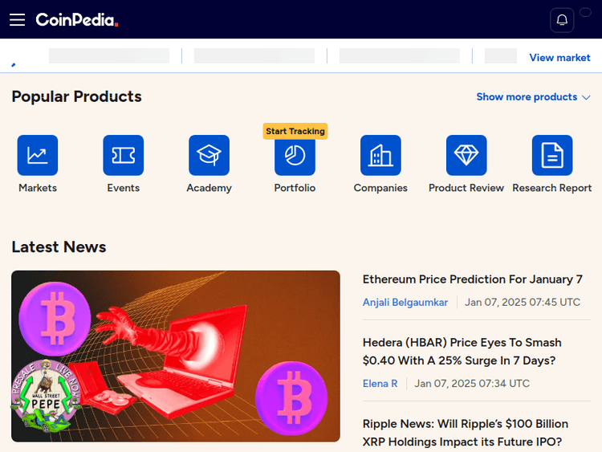Click the Start Tracking badge
This screenshot has height=452, width=602.
[x=295, y=132]
